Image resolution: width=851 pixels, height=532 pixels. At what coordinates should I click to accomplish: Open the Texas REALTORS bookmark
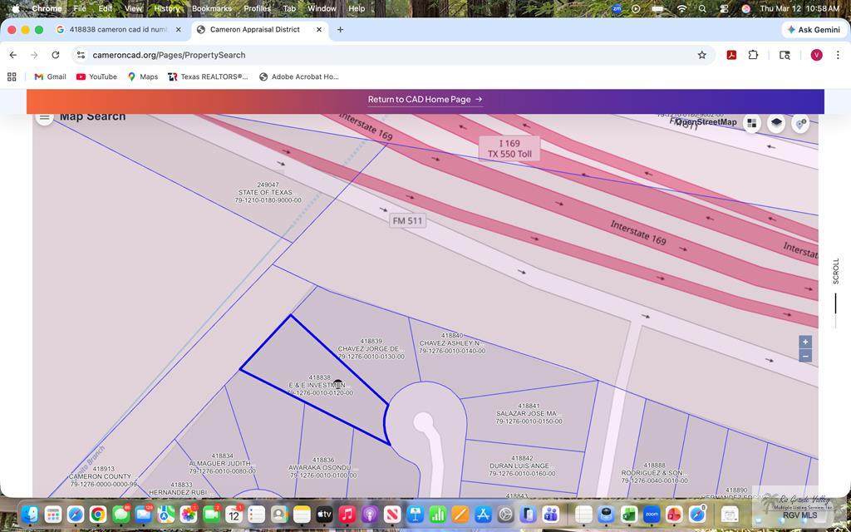tap(208, 76)
